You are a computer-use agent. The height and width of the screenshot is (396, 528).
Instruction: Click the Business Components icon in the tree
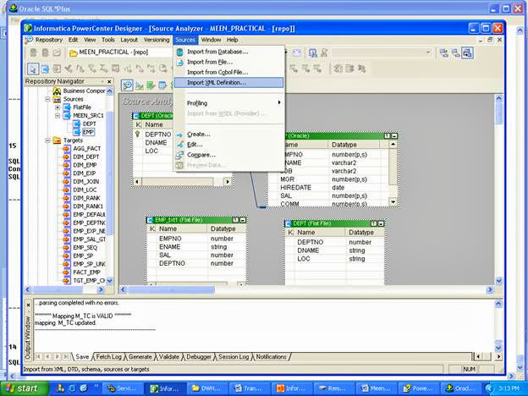point(57,91)
